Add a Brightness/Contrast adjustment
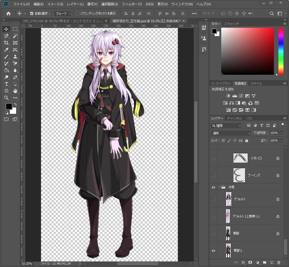289x267 pixels. click(x=228, y=96)
